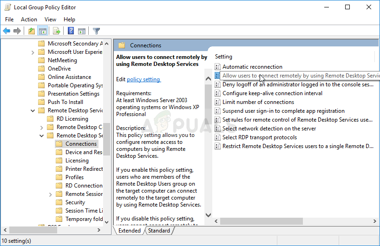Screen dimensions: 380x246
Task: Click Suspend user sign-in policy icon
Action: point(217,111)
